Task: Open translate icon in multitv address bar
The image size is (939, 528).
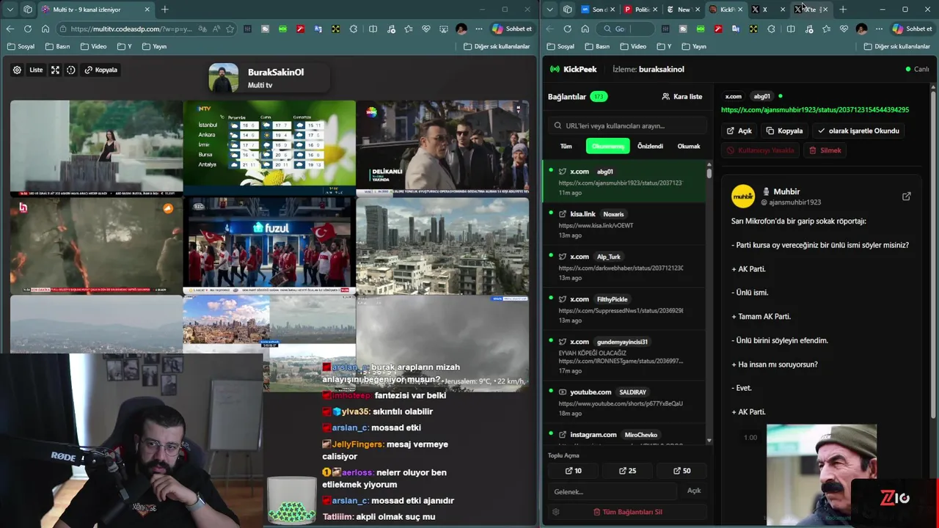Action: coord(202,29)
